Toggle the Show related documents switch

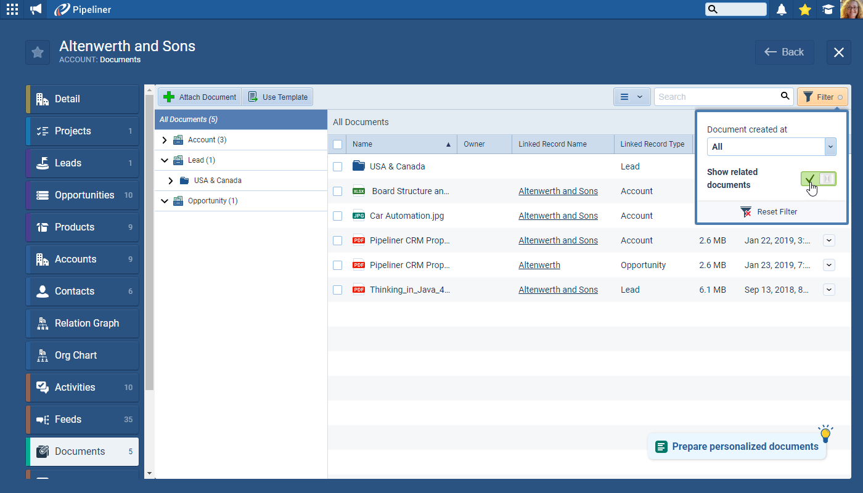(x=818, y=179)
